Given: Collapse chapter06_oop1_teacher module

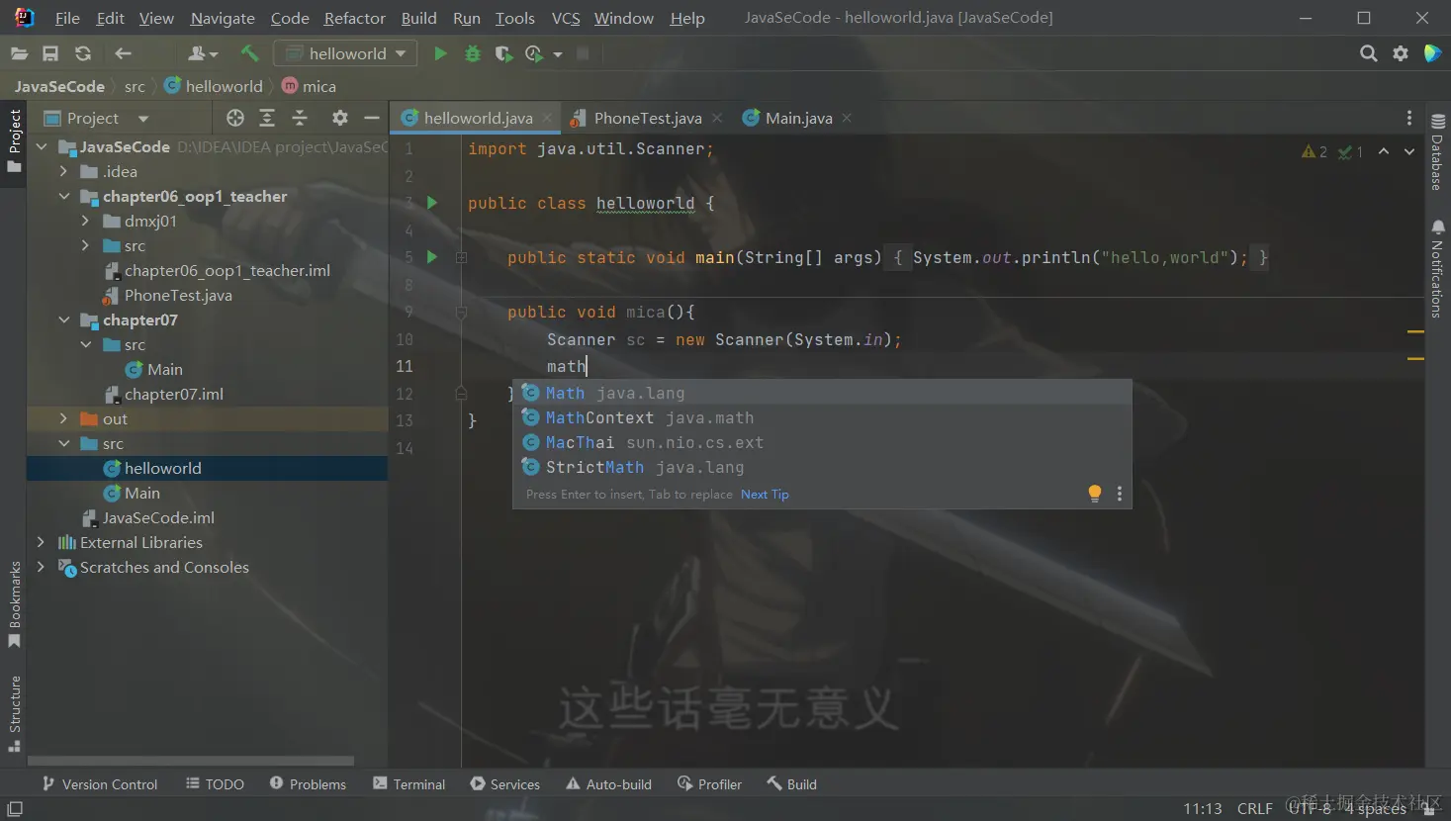Looking at the screenshot, I should 63,196.
